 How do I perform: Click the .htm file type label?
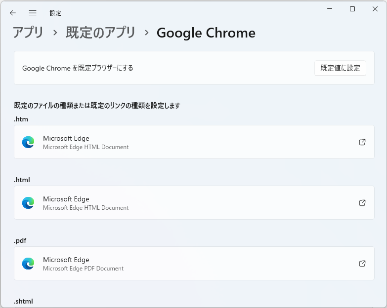click(21, 119)
